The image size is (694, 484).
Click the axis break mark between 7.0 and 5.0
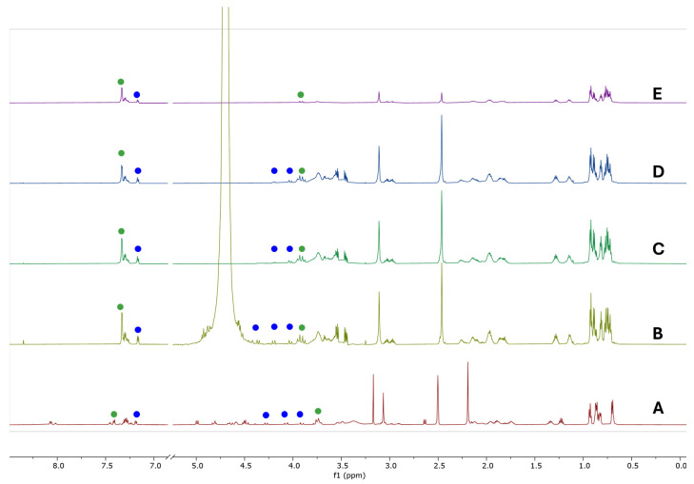pos(170,456)
